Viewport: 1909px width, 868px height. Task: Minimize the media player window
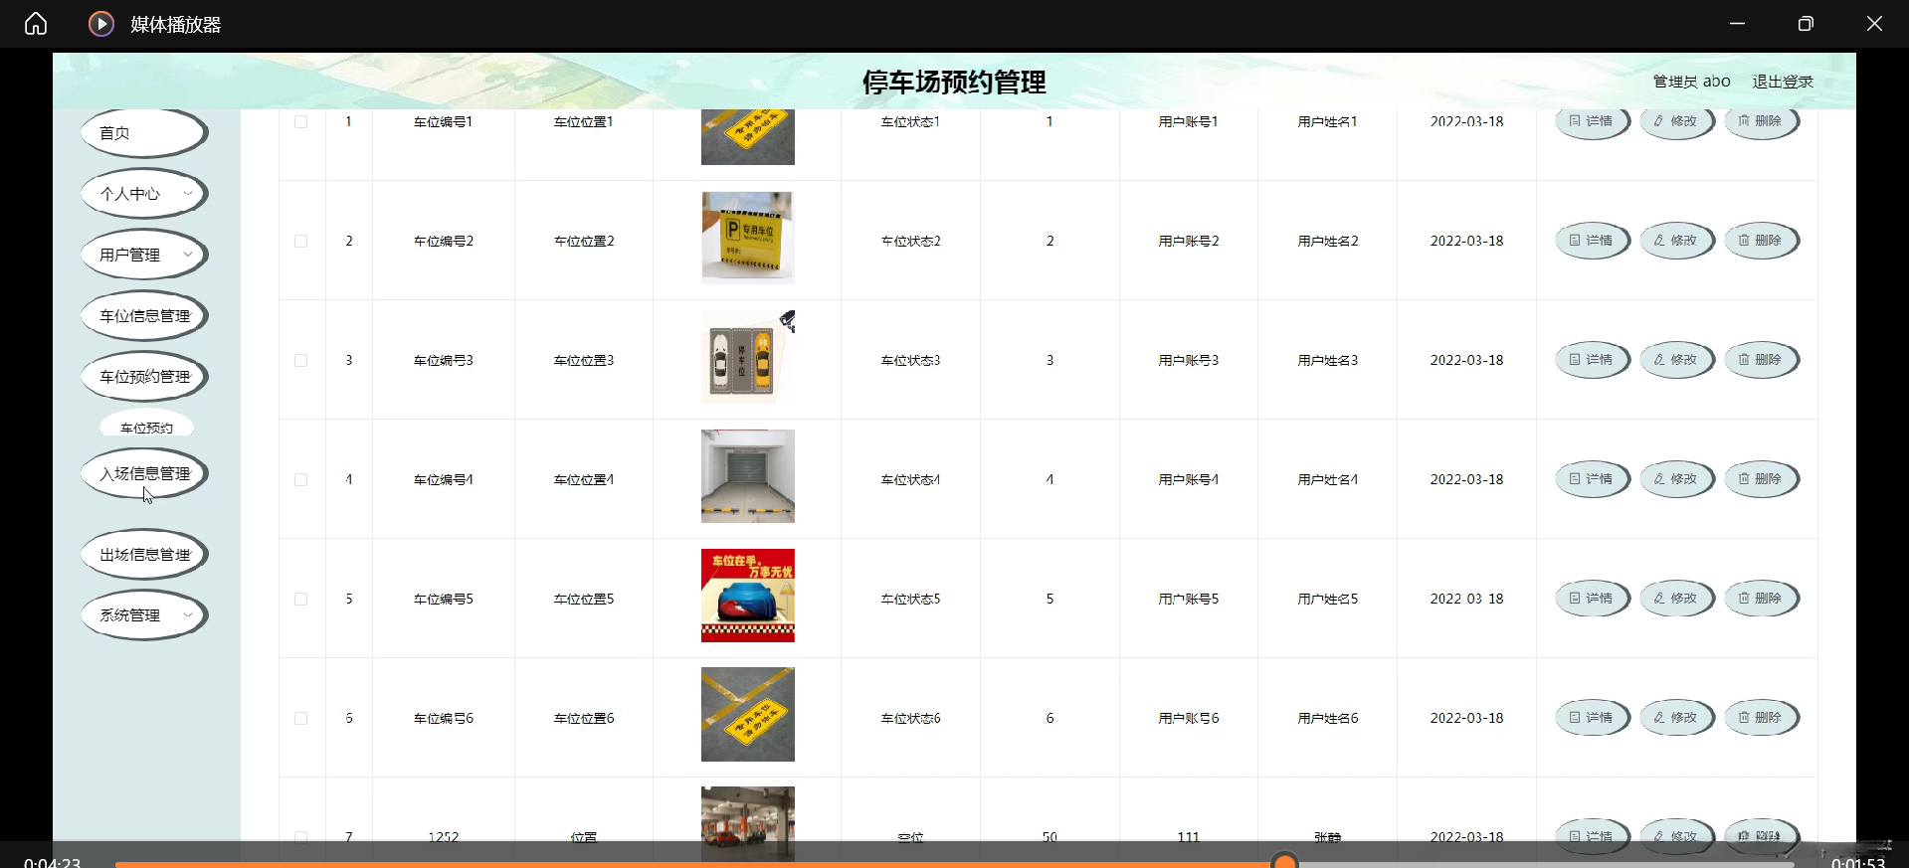pyautogui.click(x=1737, y=24)
